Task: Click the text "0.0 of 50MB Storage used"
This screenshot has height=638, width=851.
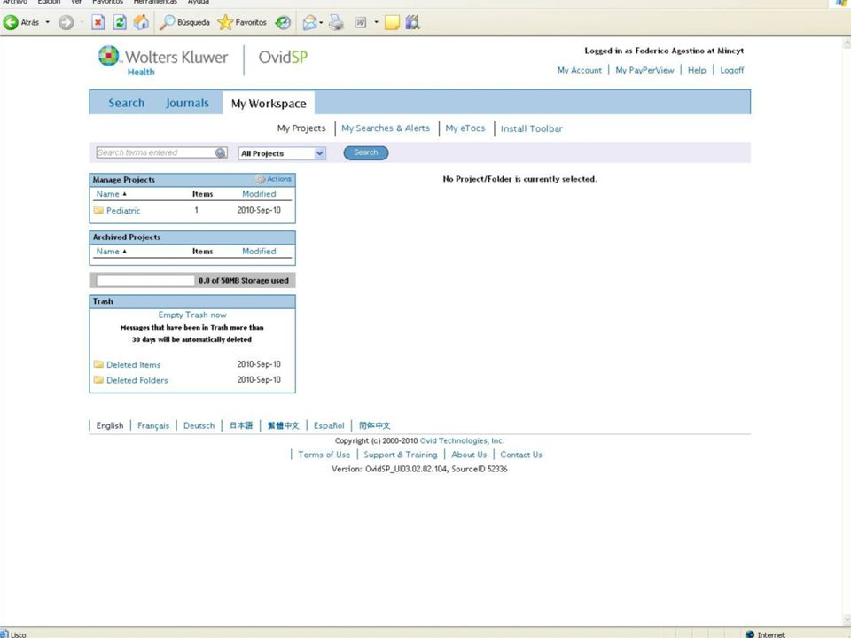Action: [244, 281]
